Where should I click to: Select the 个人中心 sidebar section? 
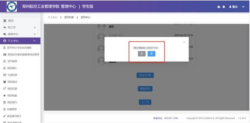coord(20,41)
